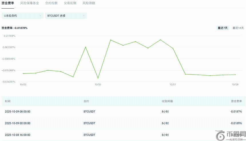
Task: Select the 资金费率 tab
Action: click(x=8, y=3)
